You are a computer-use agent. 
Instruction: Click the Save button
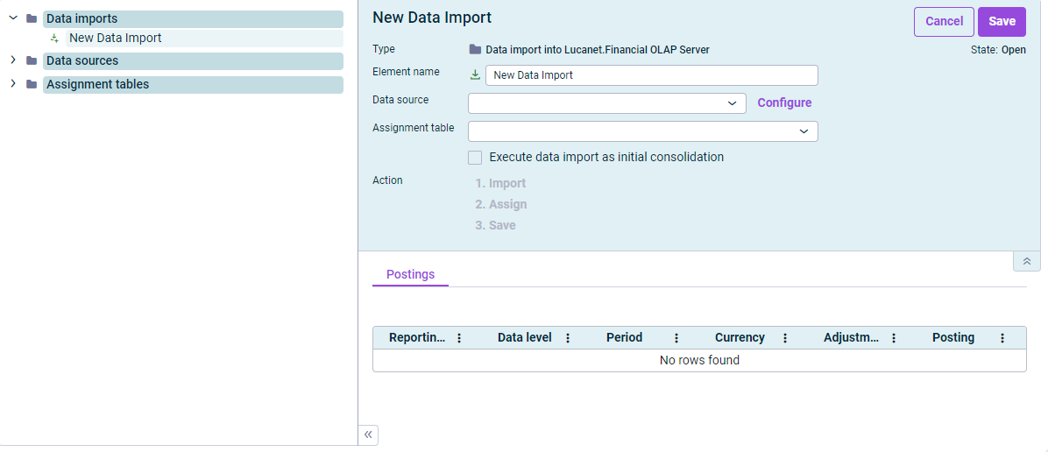(x=1002, y=21)
